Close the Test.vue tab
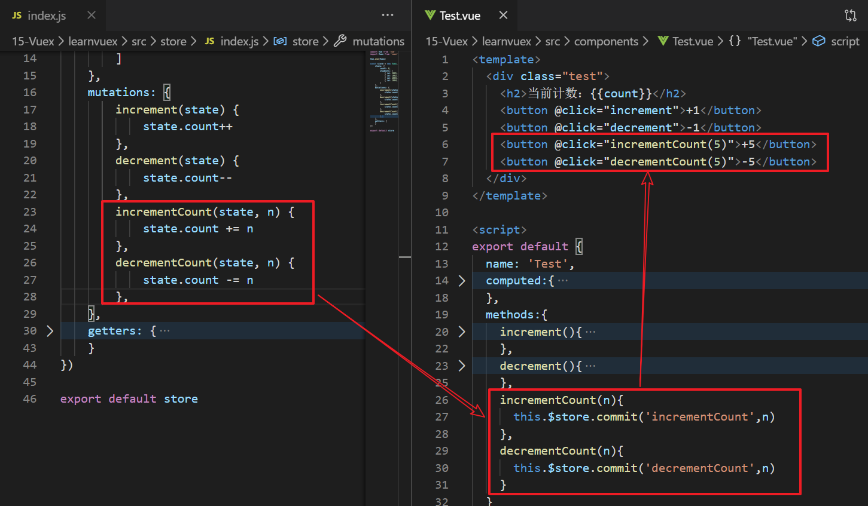Viewport: 868px width, 506px height. click(503, 15)
